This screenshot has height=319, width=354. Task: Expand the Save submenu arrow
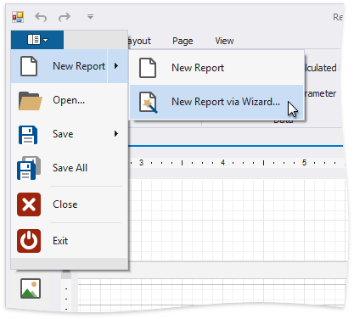click(x=116, y=134)
